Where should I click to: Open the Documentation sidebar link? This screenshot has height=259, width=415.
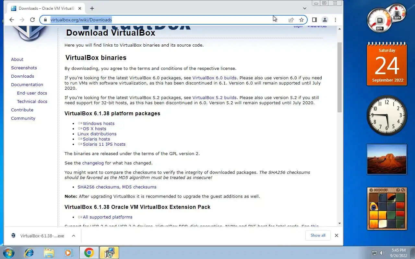point(27,84)
